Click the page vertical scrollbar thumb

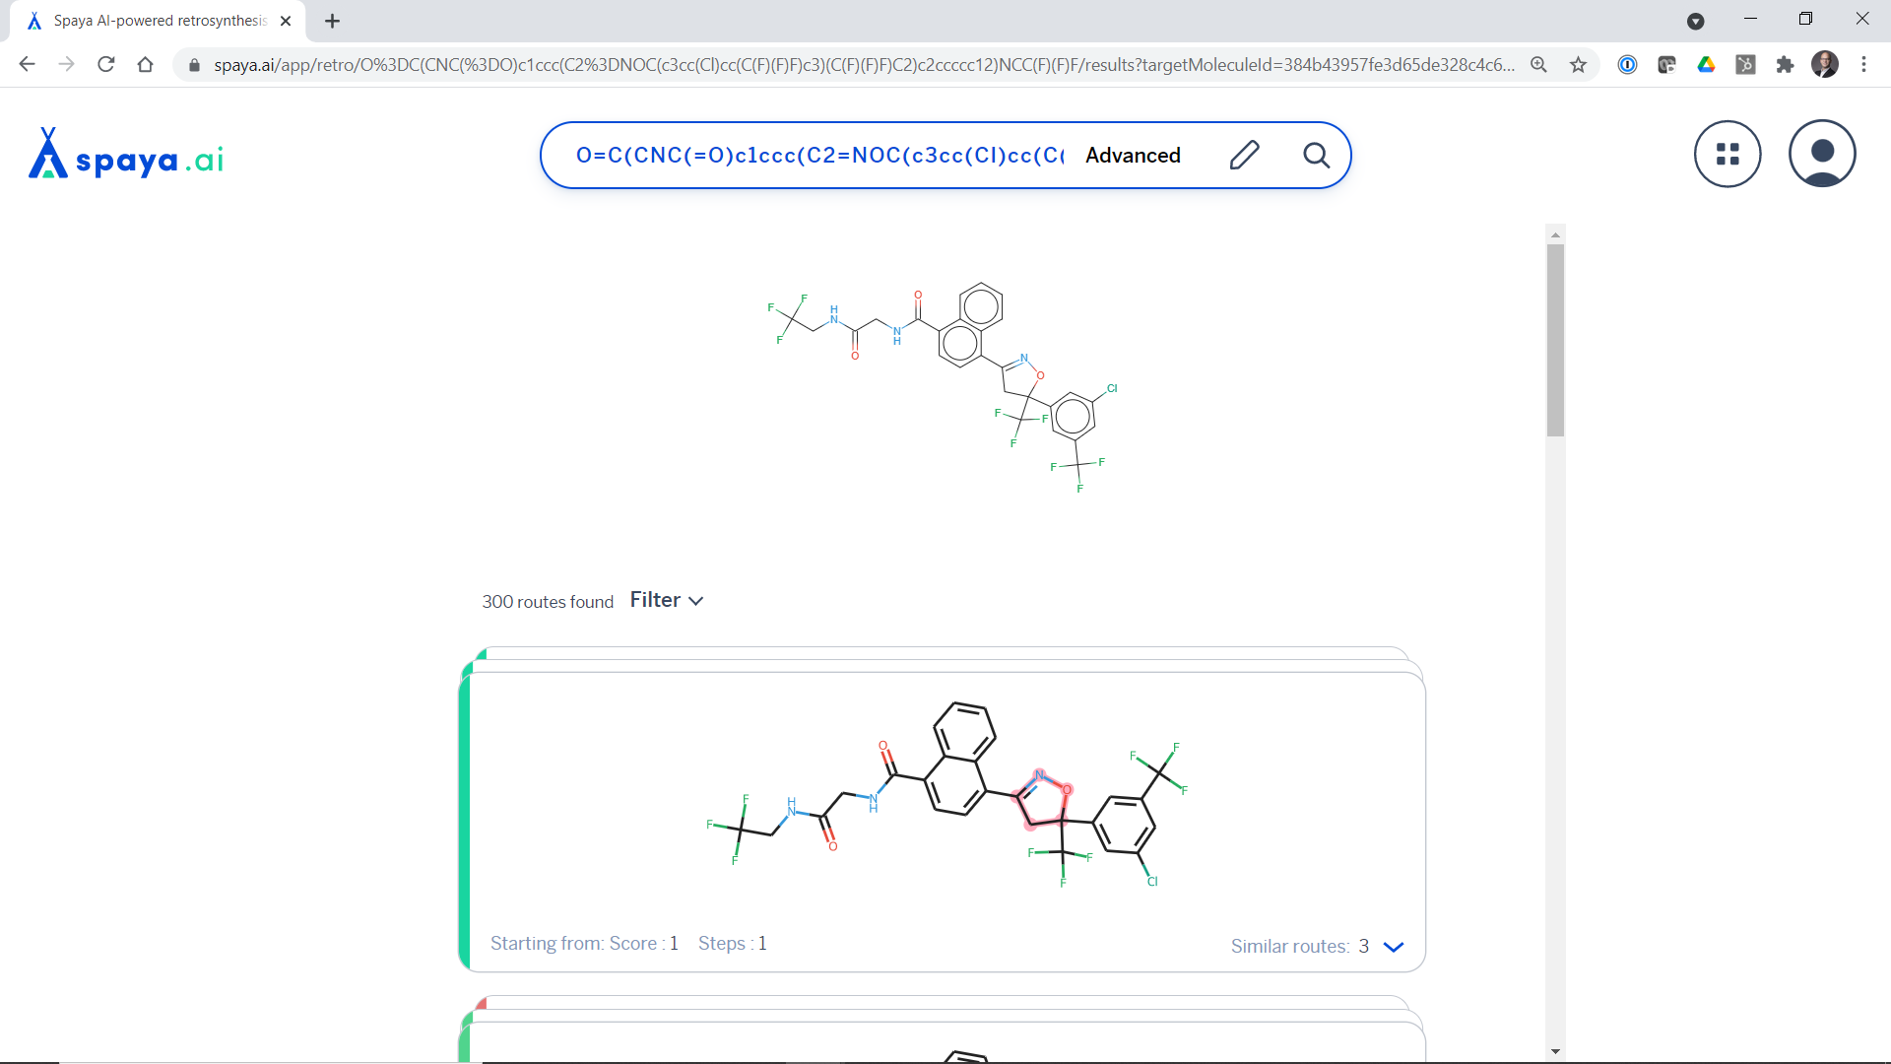coord(1555,340)
